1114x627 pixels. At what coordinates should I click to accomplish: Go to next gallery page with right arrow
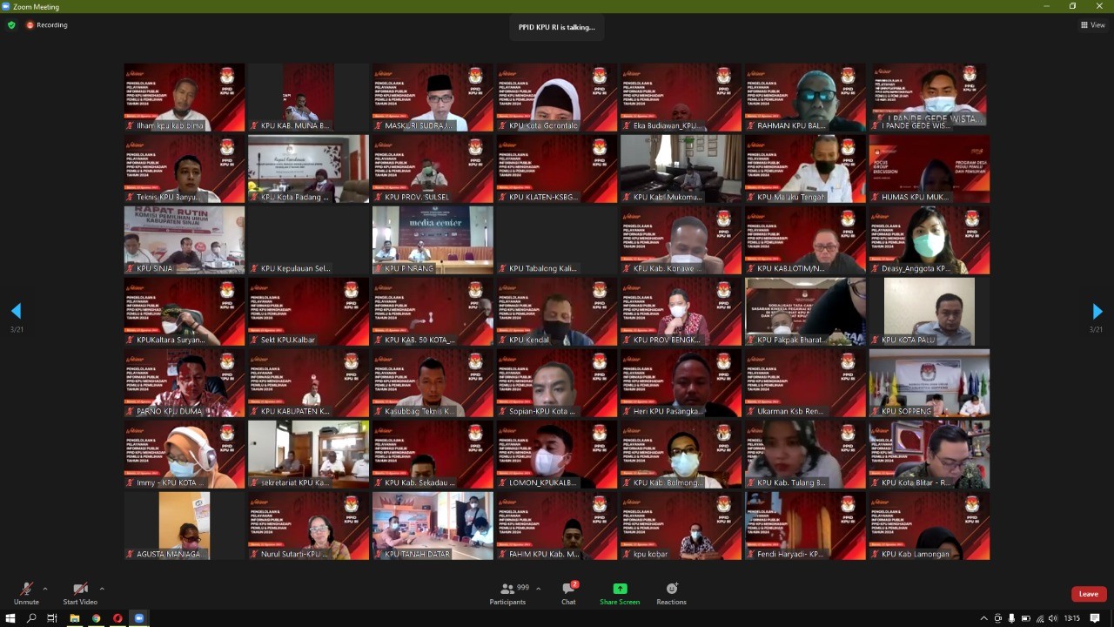(x=1097, y=312)
